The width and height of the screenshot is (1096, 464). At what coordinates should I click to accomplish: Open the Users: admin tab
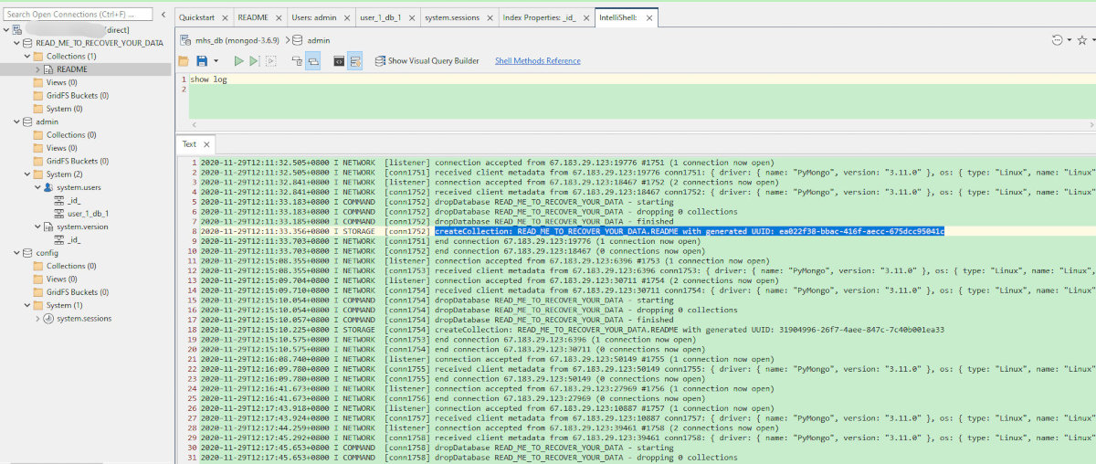pos(320,17)
